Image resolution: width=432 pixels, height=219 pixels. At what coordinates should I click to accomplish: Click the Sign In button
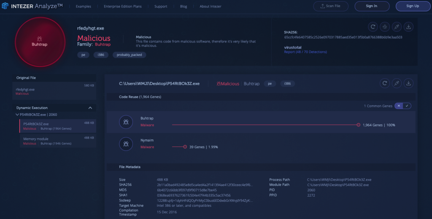click(372, 6)
